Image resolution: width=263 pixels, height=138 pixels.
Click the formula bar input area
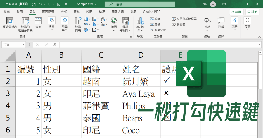[x=159, y=45]
